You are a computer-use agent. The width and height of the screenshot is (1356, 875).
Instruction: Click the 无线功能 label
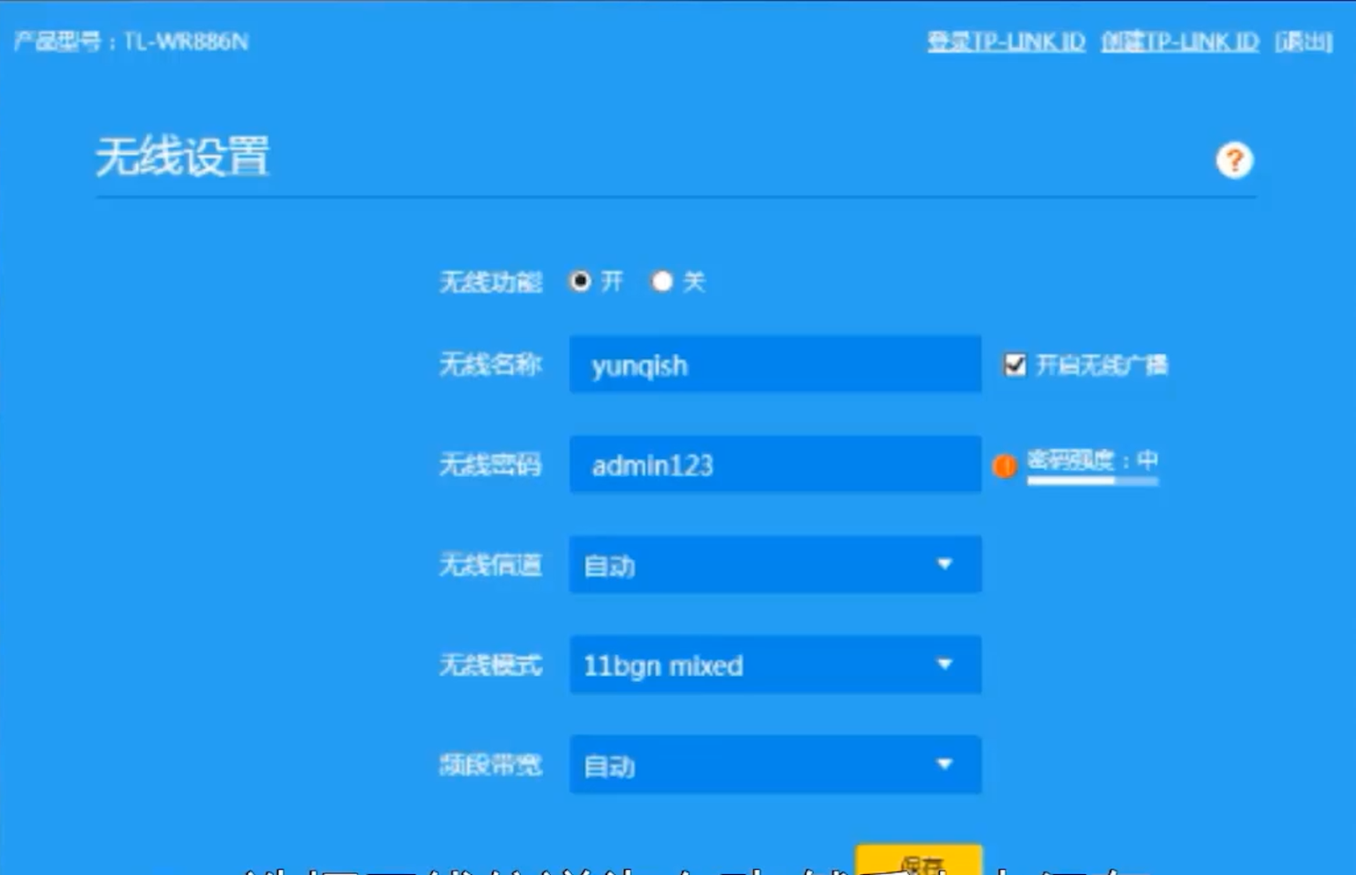click(490, 282)
